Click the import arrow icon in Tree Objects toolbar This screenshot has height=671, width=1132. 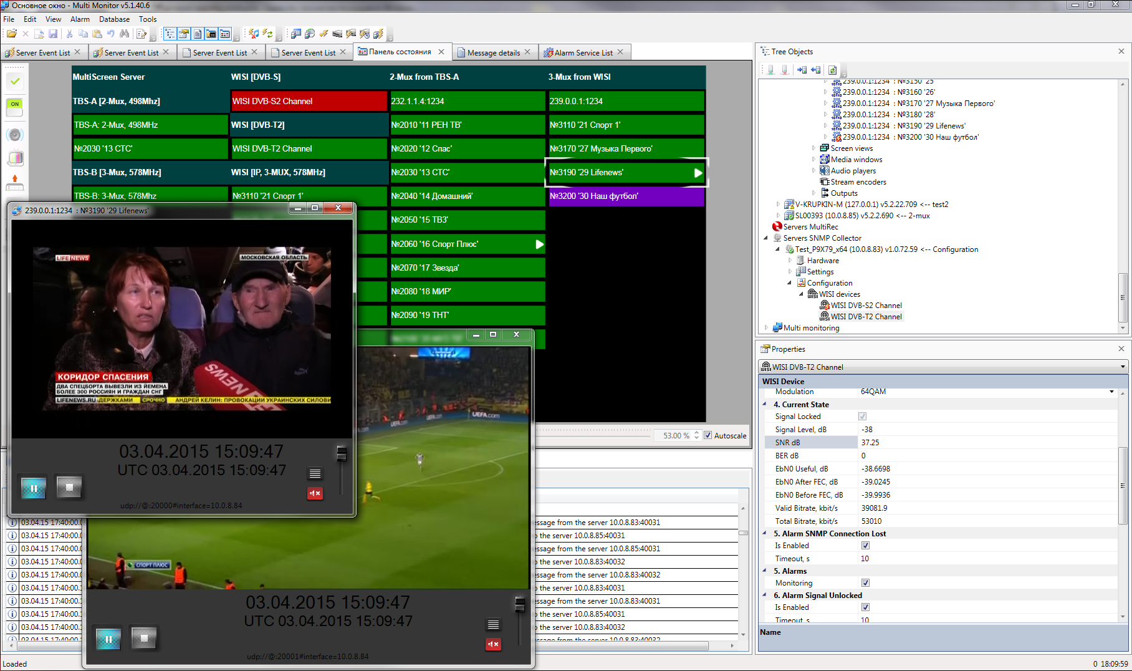[x=802, y=70]
